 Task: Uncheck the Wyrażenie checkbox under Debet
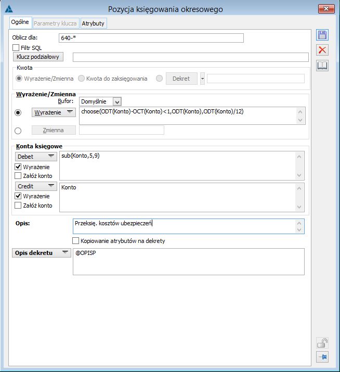[18, 167]
